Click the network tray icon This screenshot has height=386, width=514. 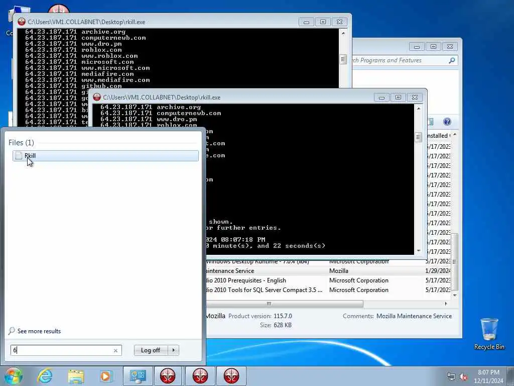(x=451, y=377)
